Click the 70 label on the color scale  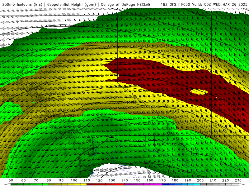point(36,180)
